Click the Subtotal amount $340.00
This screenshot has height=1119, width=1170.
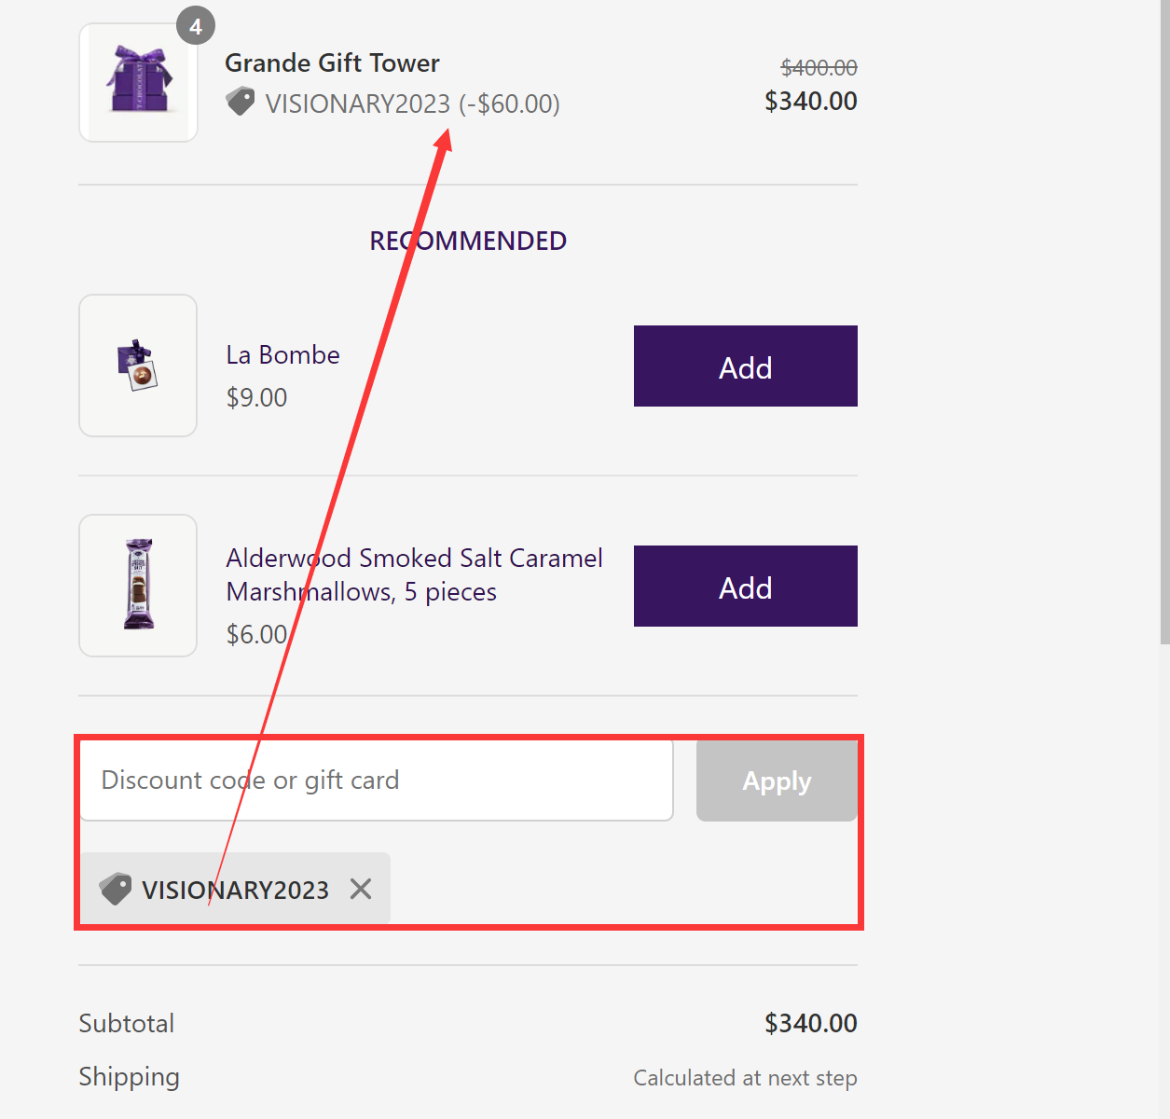[x=810, y=1023]
